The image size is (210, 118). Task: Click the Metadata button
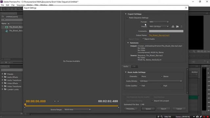(x=131, y=109)
